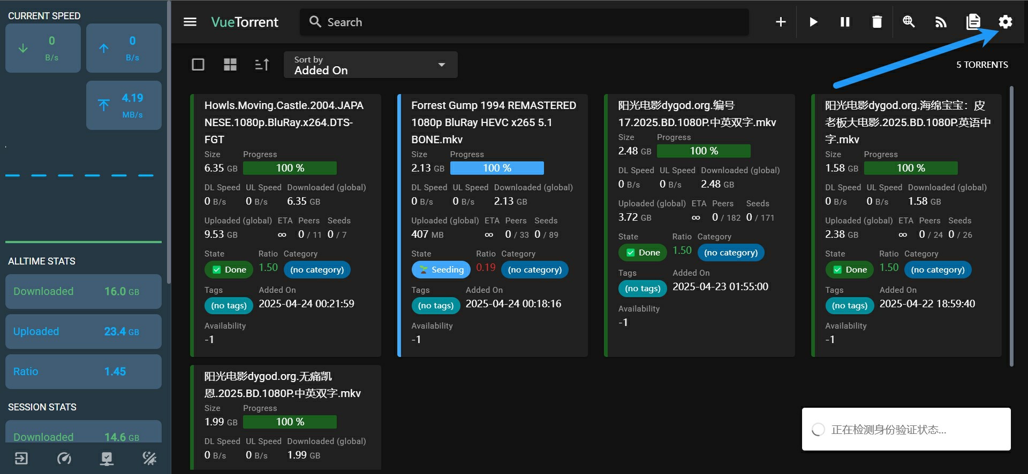The width and height of the screenshot is (1028, 474).
Task: Open settings via the gear icon
Action: [x=1005, y=22]
